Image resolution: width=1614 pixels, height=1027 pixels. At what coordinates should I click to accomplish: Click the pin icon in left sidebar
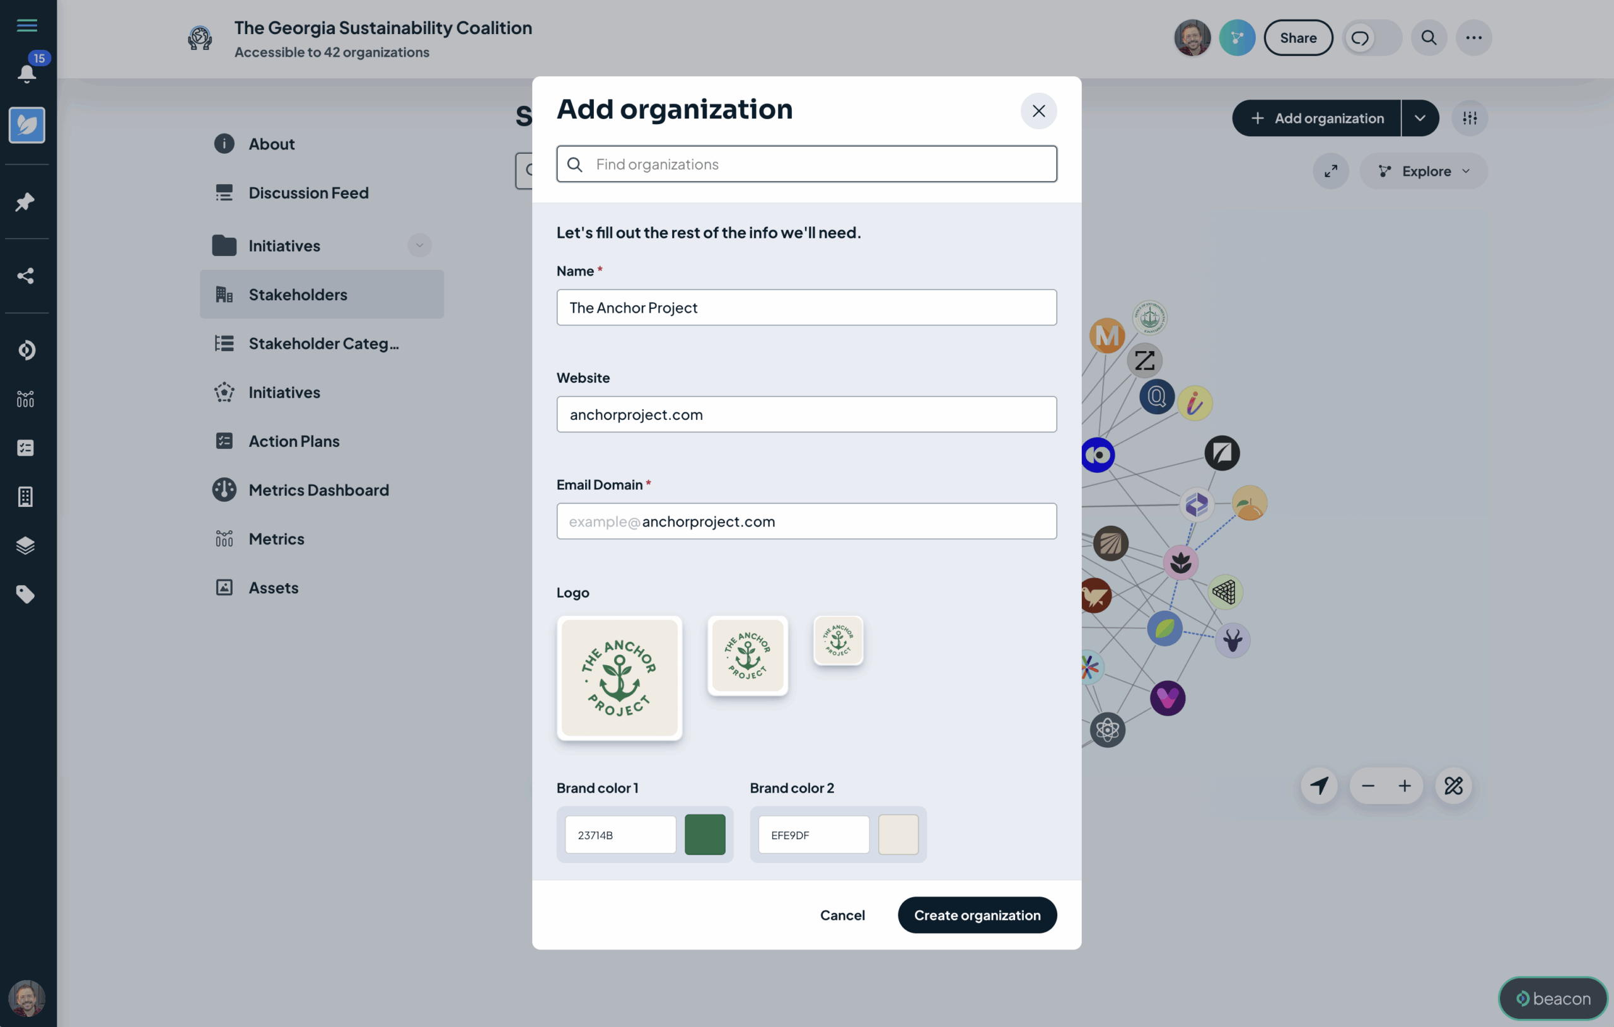(x=25, y=202)
